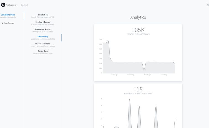209x128 pixels.
Task: Select the View Activity tab
Action: [43, 37]
